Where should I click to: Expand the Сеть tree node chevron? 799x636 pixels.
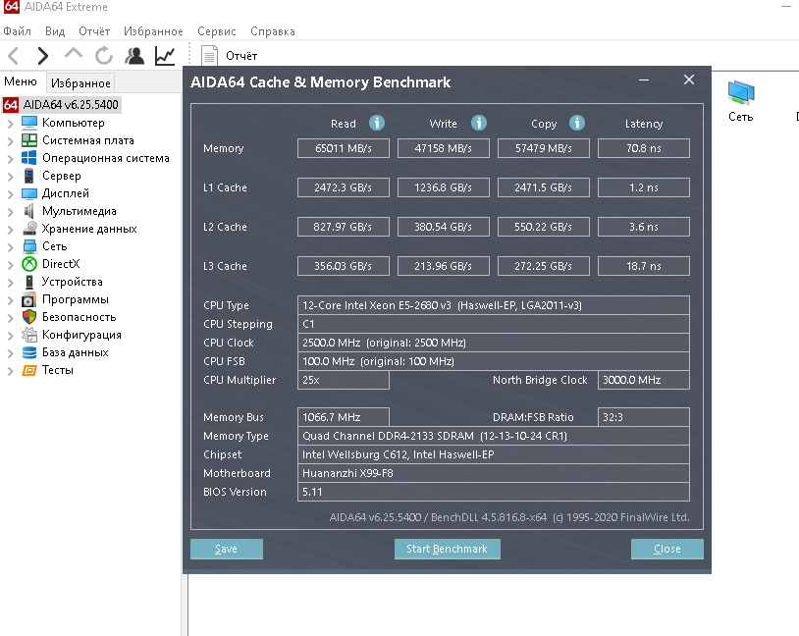point(10,247)
